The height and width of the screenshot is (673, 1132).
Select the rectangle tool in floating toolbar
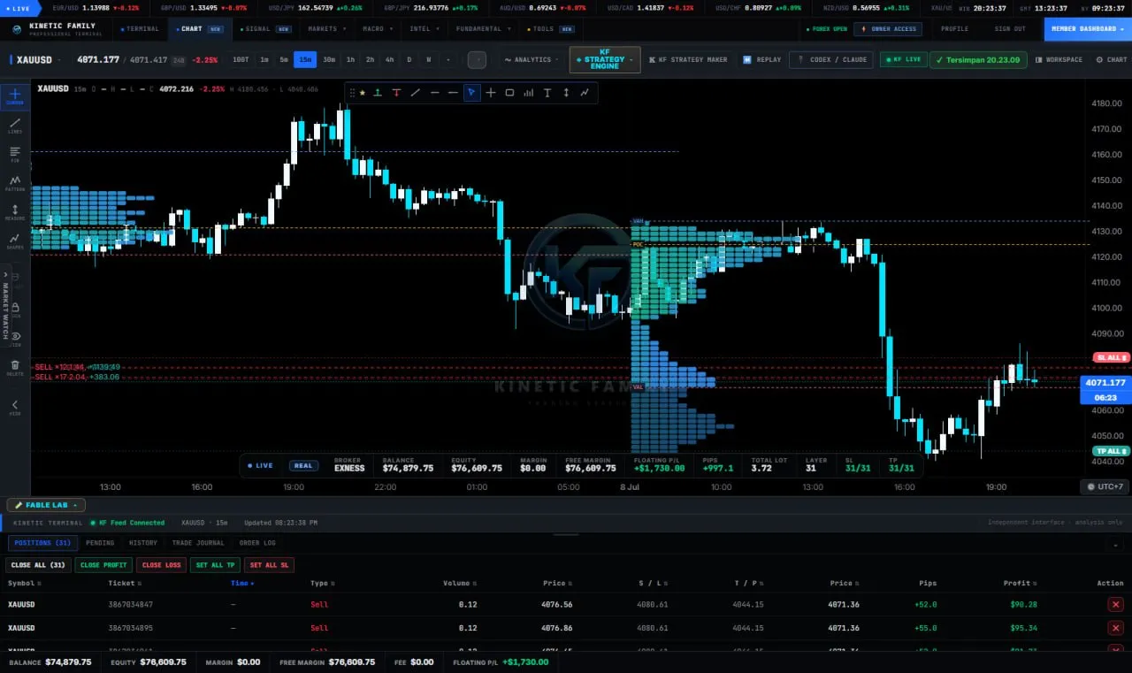509,93
